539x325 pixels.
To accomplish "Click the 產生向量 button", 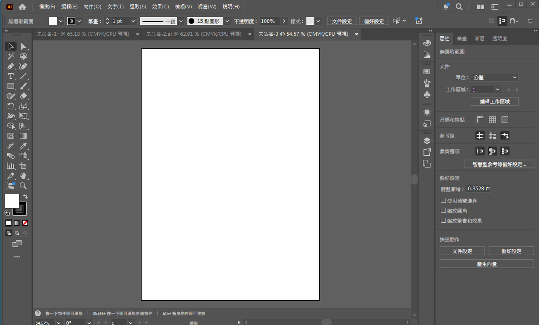I will pos(487,264).
